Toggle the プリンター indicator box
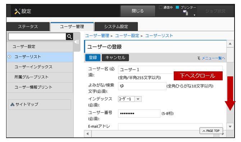 tap(177, 8)
